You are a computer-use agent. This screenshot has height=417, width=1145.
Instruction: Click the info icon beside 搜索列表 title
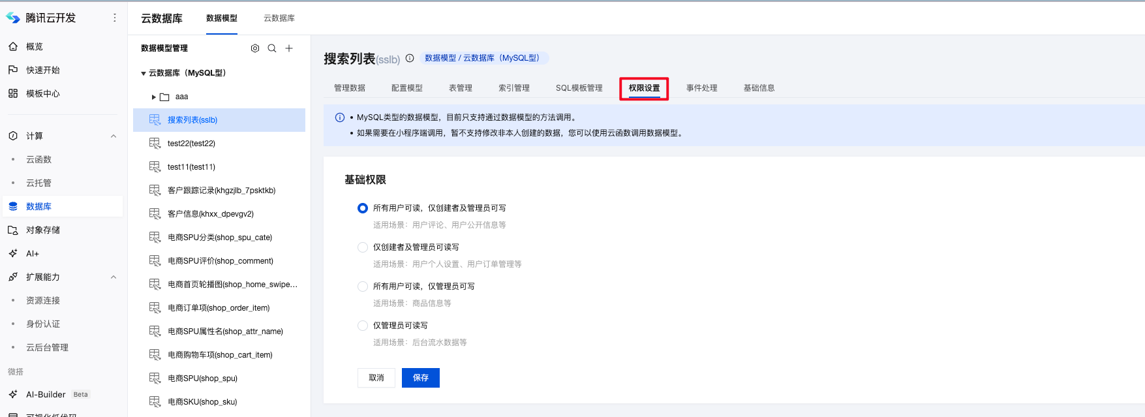click(x=410, y=58)
